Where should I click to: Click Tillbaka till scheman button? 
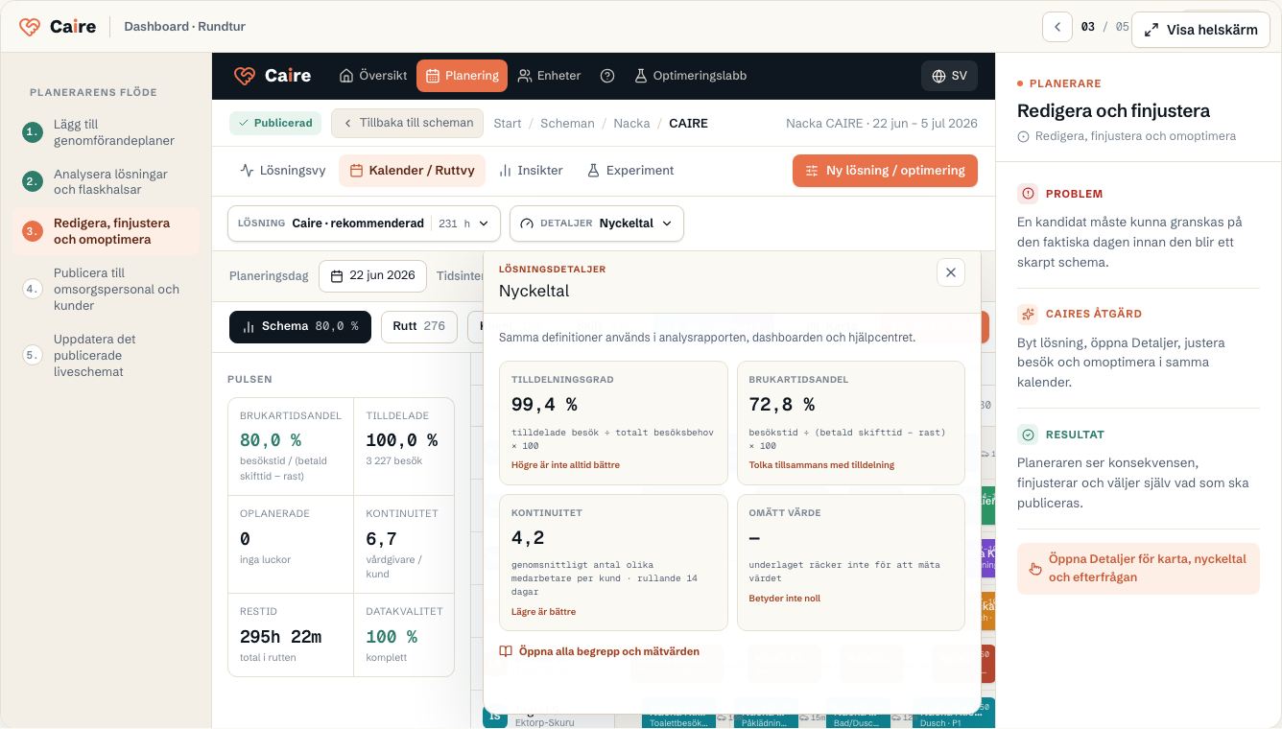click(x=408, y=123)
